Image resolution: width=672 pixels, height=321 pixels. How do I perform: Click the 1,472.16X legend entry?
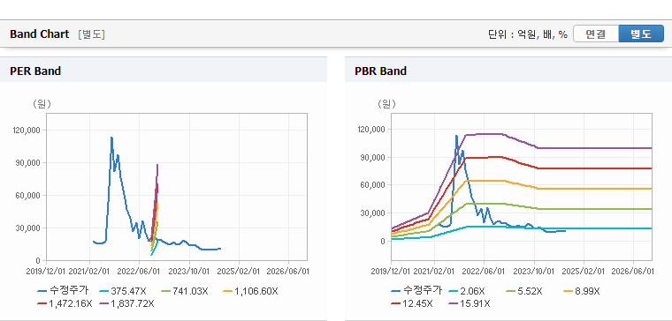tap(65, 304)
